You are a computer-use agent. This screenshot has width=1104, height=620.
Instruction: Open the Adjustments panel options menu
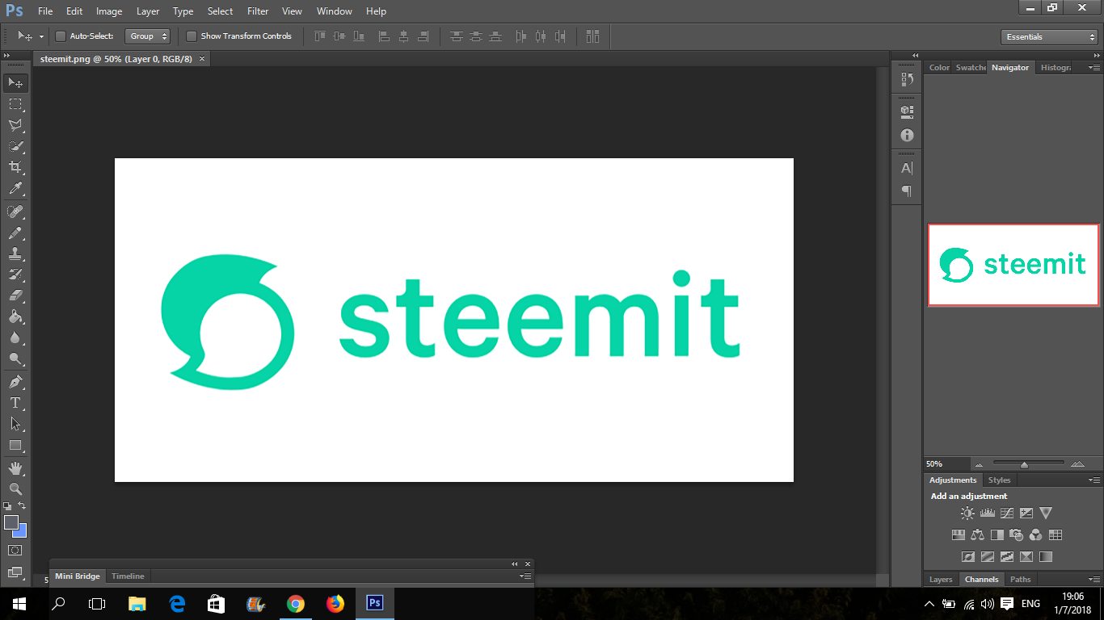click(1093, 480)
